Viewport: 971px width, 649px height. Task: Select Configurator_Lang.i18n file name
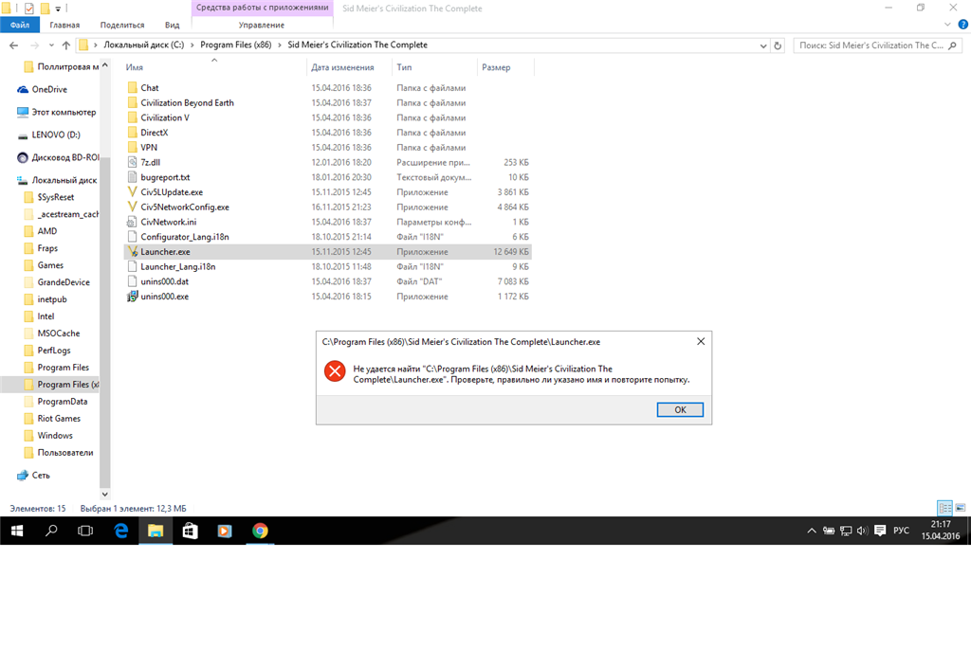[x=185, y=237]
